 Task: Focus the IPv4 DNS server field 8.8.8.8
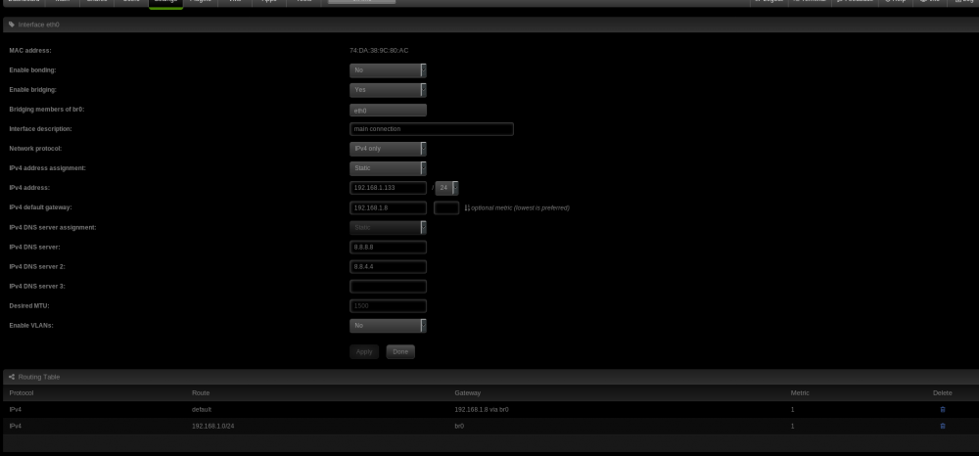point(388,247)
